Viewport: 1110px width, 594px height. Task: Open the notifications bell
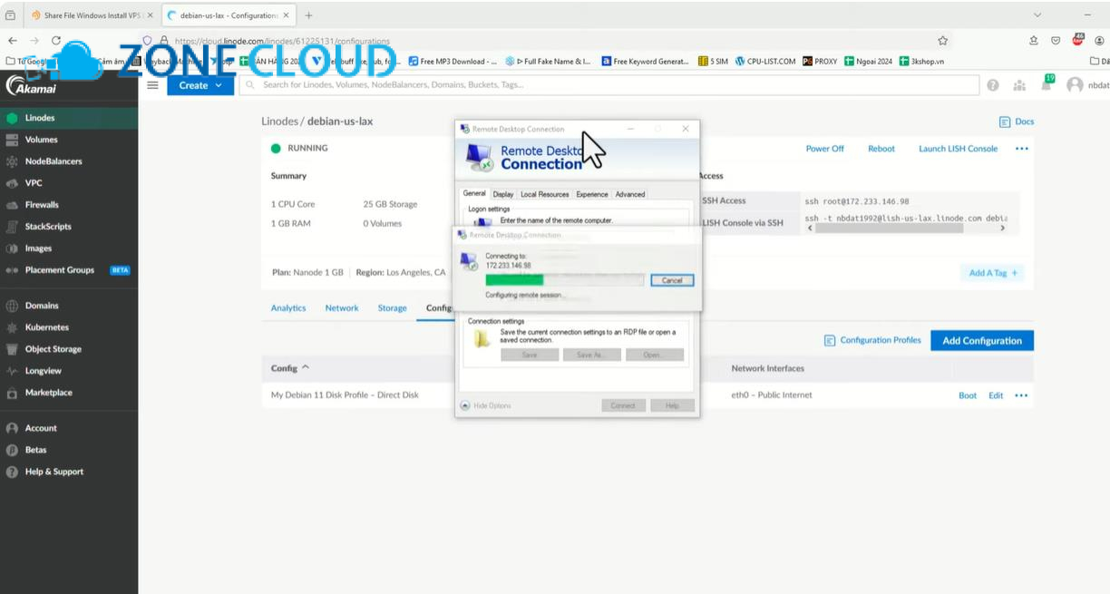tap(1047, 84)
